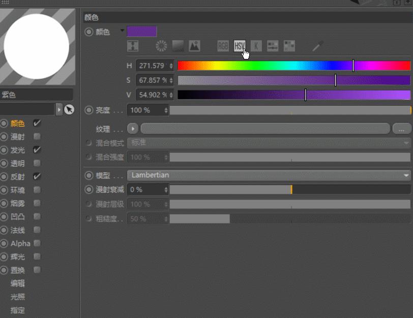
Task: Click the purple color swatch
Action: [142, 31]
